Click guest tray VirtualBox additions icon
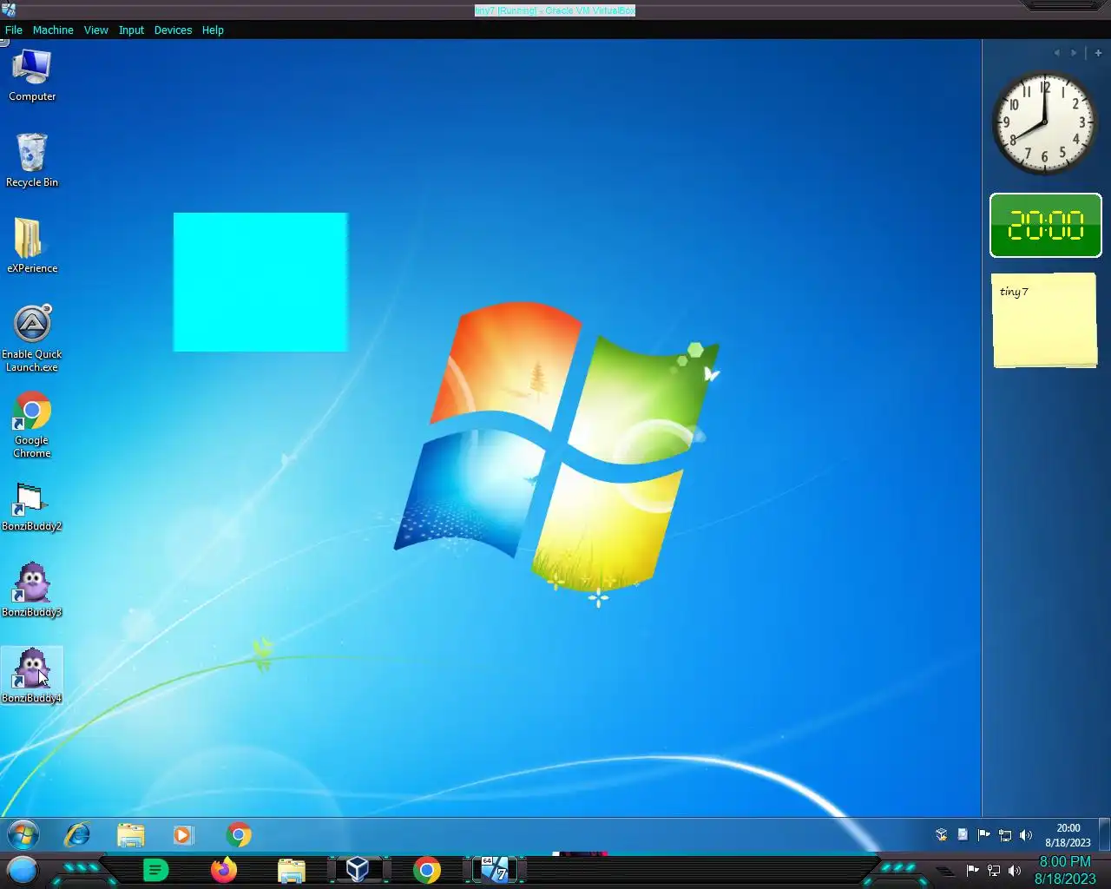Image resolution: width=1111 pixels, height=889 pixels. 942,835
